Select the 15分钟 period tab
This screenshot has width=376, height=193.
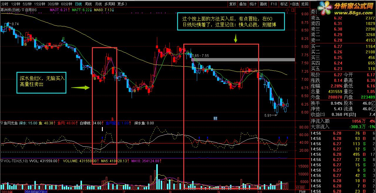[39, 4]
